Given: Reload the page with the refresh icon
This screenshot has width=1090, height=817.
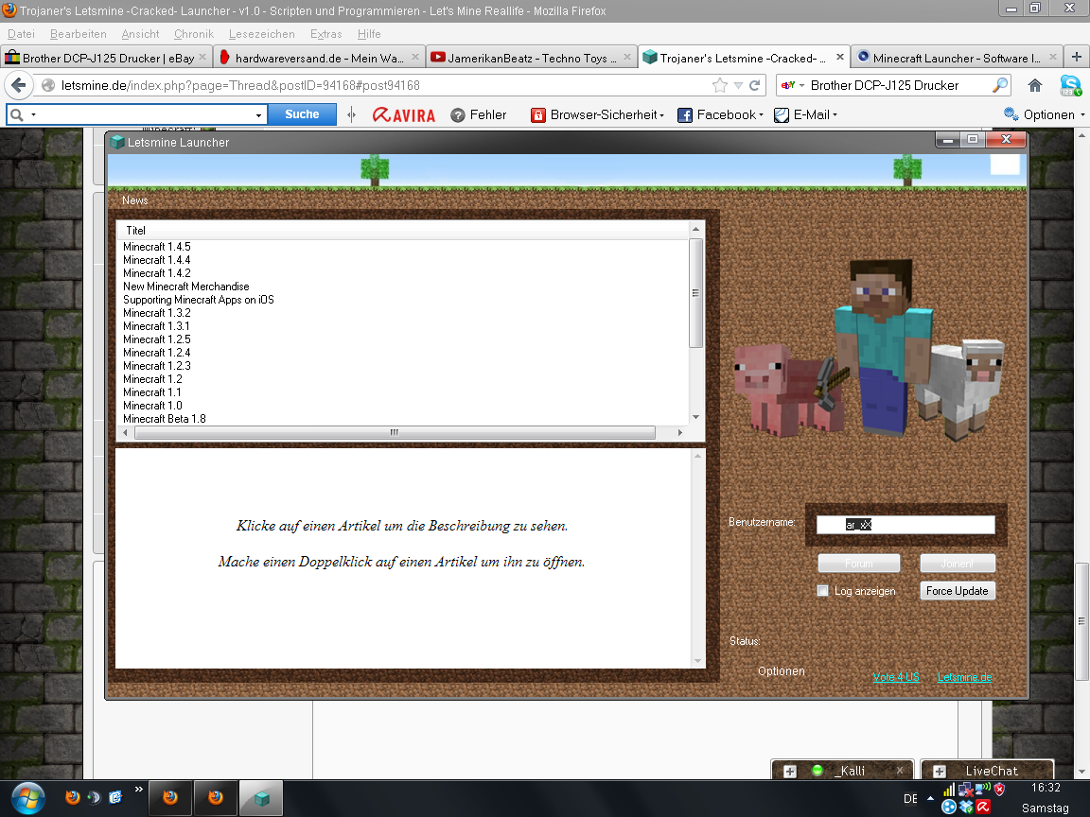Looking at the screenshot, I should [x=754, y=85].
